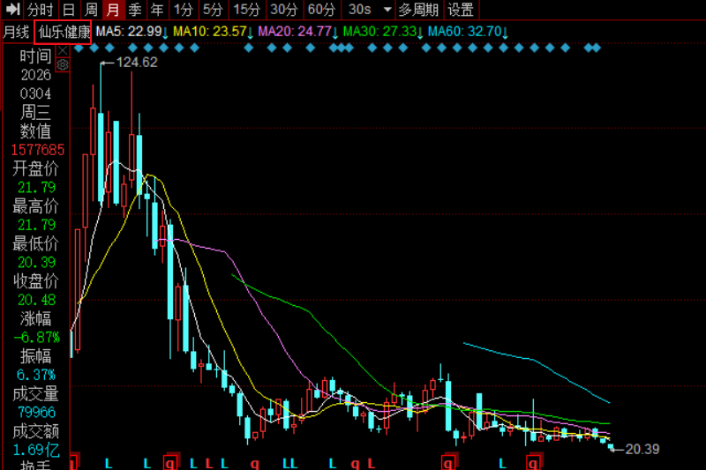Image resolution: width=706 pixels, height=470 pixels.
Task: Click the 数值 label
Action: [35, 131]
